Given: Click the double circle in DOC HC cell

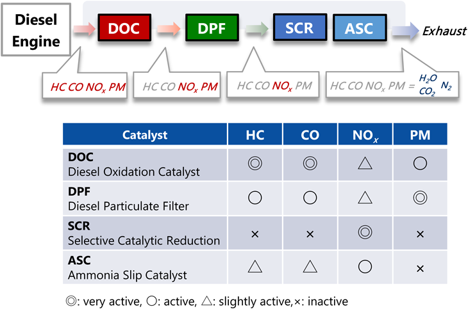Looking at the screenshot, I should click(255, 163).
